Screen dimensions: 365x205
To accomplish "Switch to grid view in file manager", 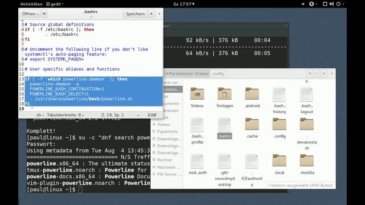I will [x=324, y=73].
